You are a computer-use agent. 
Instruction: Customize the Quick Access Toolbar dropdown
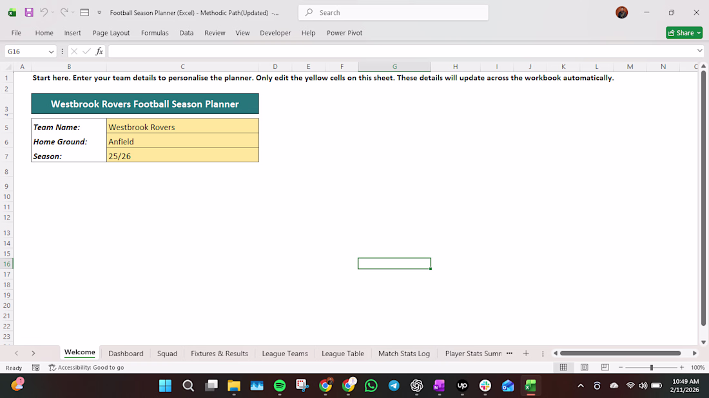pos(99,13)
